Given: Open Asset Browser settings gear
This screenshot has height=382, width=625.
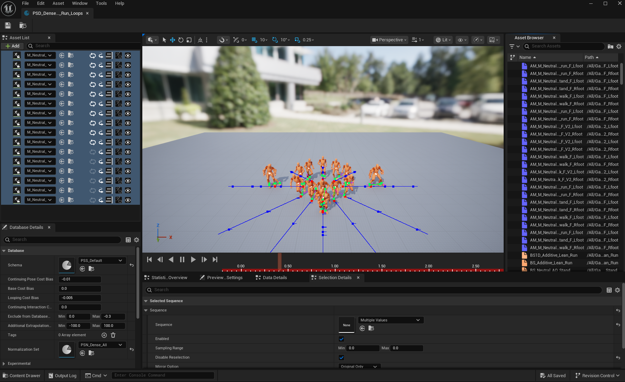Looking at the screenshot, I should (x=619, y=46).
